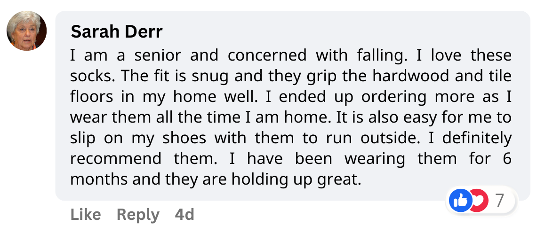The width and height of the screenshot is (537, 233).
Task: Click the blue thumbs-up reaction icon
Action: pyautogui.click(x=460, y=201)
